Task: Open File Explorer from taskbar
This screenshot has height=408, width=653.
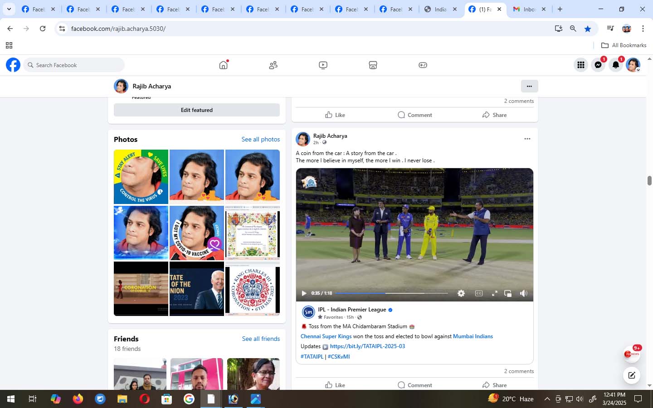Action: 122,399
